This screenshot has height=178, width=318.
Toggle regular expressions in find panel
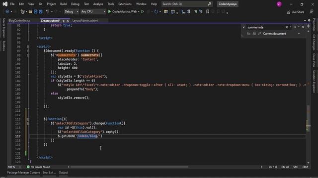click(259, 34)
